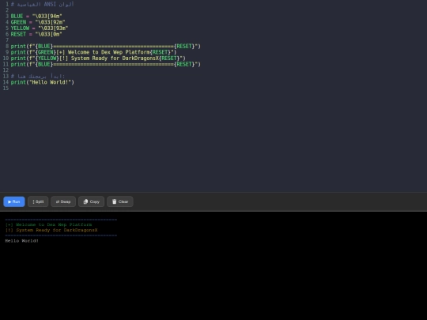
Task: Click the "\033[0m" string on line 6
Action: [48, 34]
